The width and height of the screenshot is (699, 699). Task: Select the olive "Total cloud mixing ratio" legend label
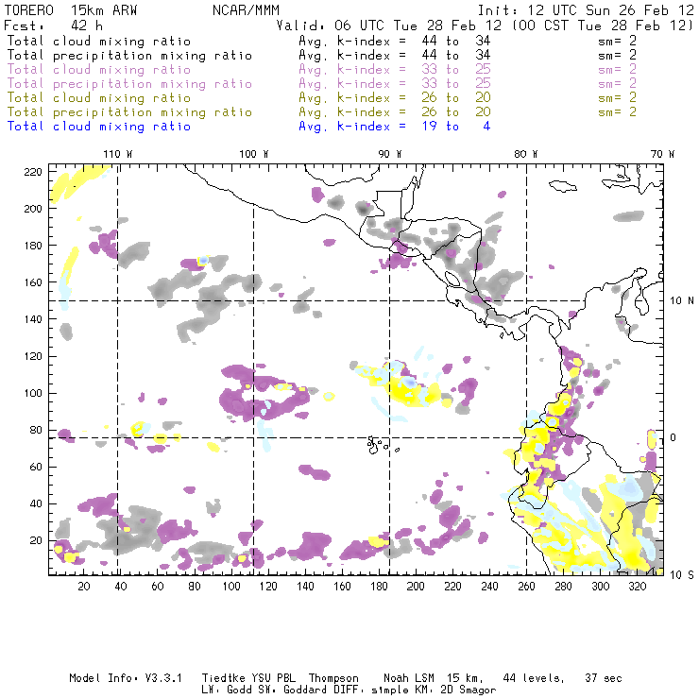(99, 98)
